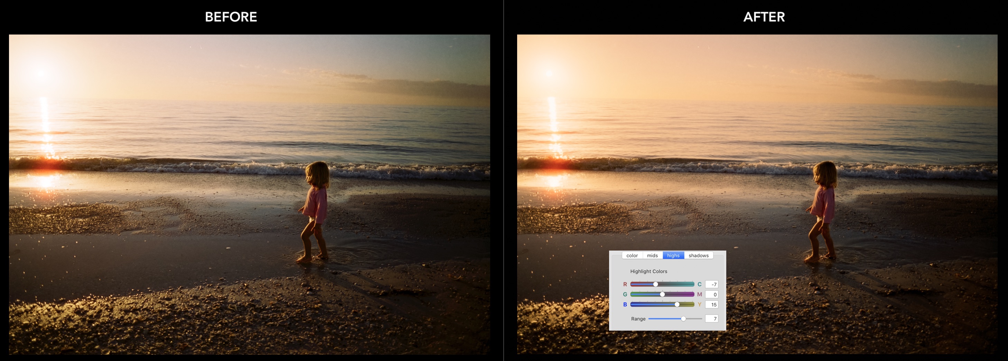Click the Range value field showing 7
The height and width of the screenshot is (361, 1008).
tap(711, 319)
